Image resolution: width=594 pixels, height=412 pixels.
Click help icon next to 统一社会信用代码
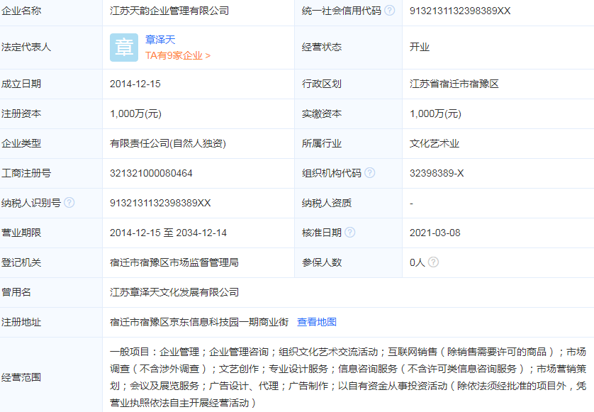[x=389, y=11]
